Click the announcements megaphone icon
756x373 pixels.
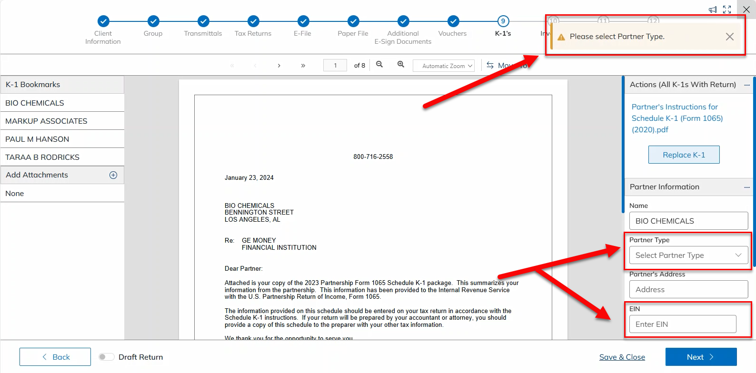(x=713, y=10)
